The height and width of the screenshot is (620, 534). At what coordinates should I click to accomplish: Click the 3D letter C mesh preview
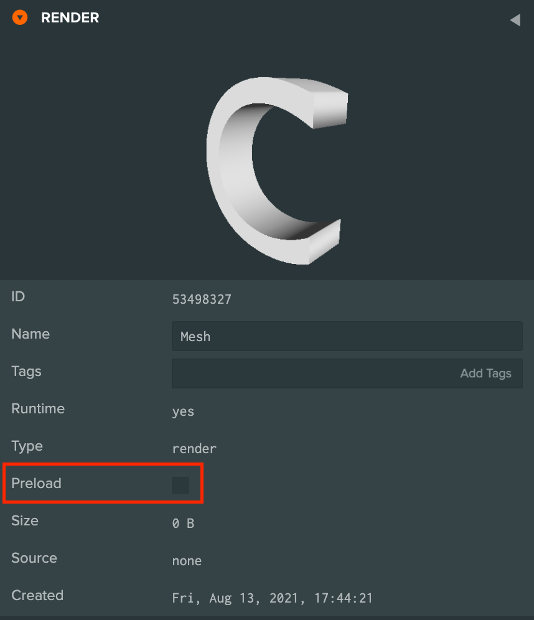pos(277,170)
